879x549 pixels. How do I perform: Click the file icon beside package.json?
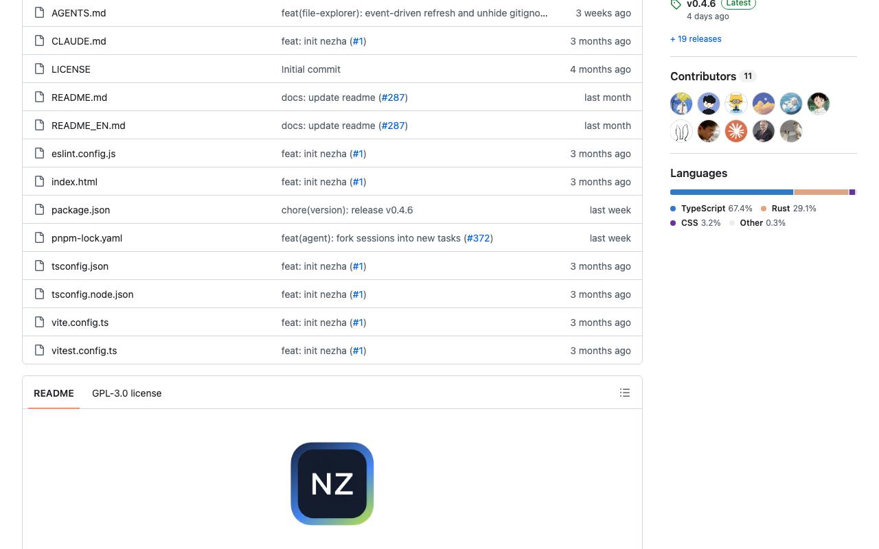click(39, 210)
